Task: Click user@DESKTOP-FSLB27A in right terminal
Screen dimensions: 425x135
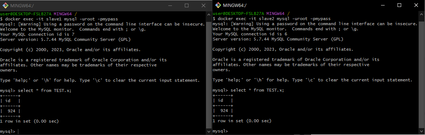Action: (238, 13)
